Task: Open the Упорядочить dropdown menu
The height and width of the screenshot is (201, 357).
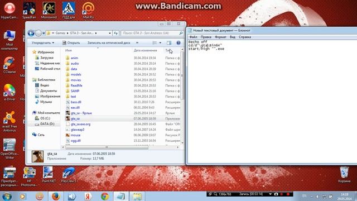Action: tap(43, 42)
